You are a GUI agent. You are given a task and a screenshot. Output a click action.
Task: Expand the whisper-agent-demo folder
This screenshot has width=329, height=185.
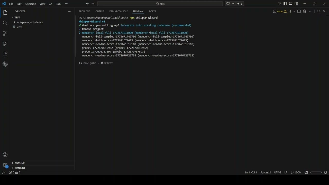(x=30, y=22)
